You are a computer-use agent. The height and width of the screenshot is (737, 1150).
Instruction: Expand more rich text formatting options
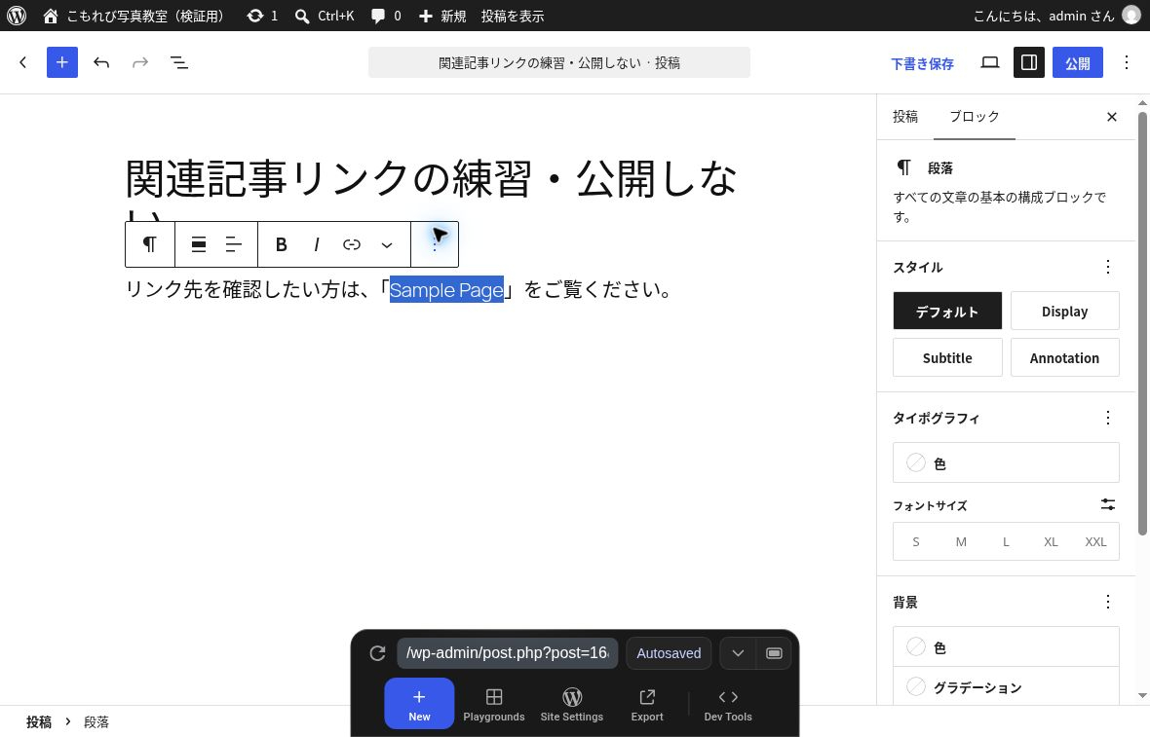tap(387, 244)
